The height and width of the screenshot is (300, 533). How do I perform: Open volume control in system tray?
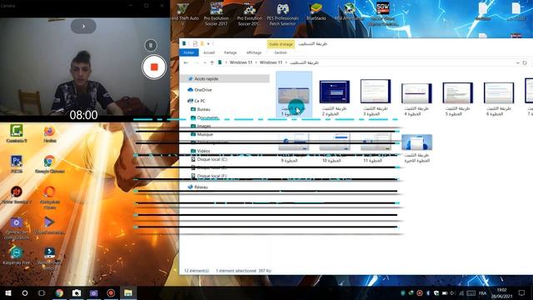452,292
